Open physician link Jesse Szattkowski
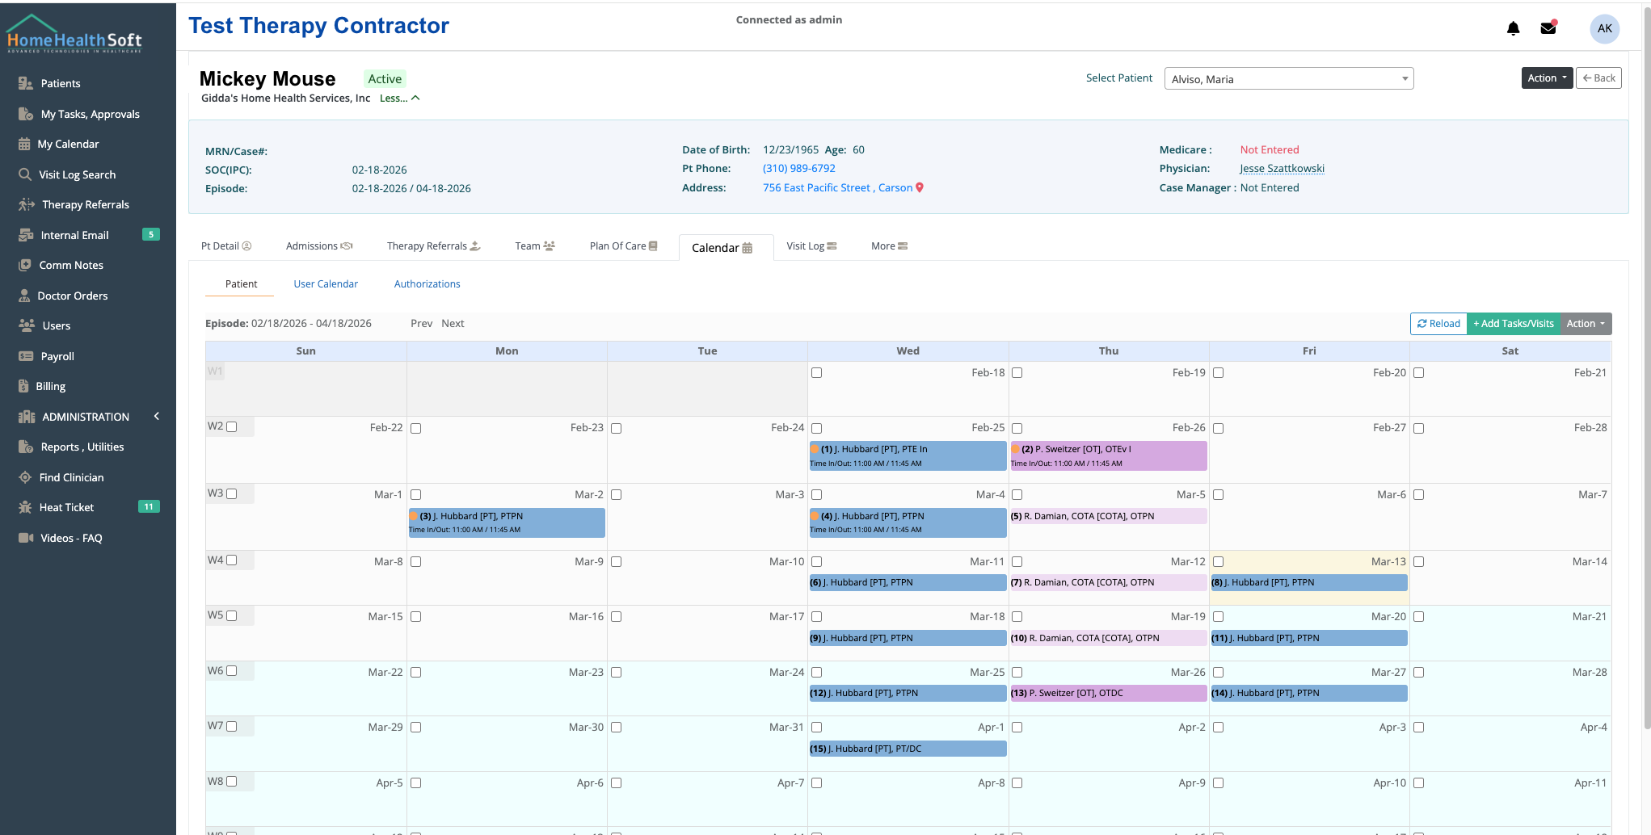This screenshot has height=835, width=1651. click(x=1282, y=168)
